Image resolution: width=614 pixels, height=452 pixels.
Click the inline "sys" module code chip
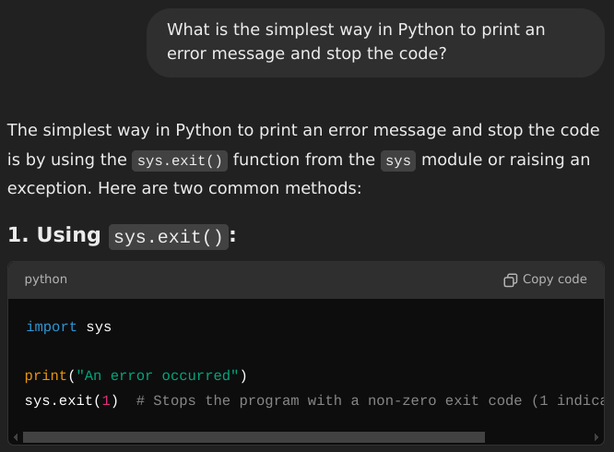(x=398, y=161)
